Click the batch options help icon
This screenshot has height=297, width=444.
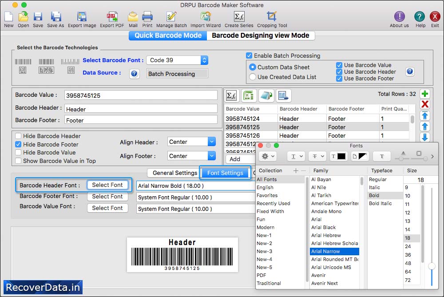(x=410, y=71)
